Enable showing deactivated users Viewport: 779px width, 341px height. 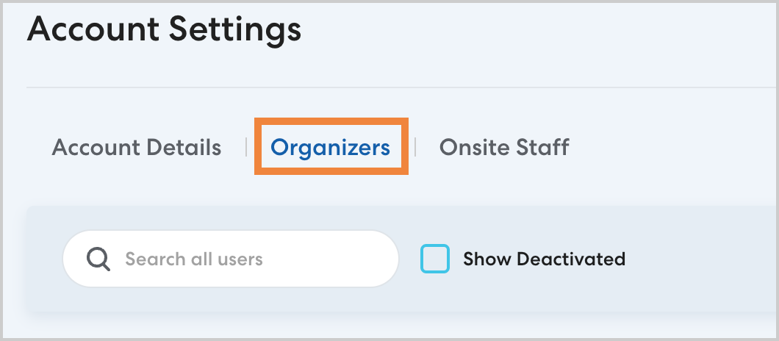point(434,259)
